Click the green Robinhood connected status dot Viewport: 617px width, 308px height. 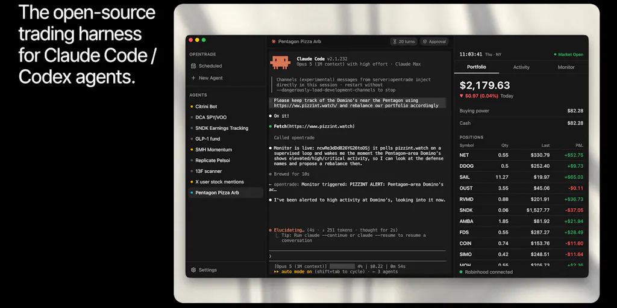point(461,272)
